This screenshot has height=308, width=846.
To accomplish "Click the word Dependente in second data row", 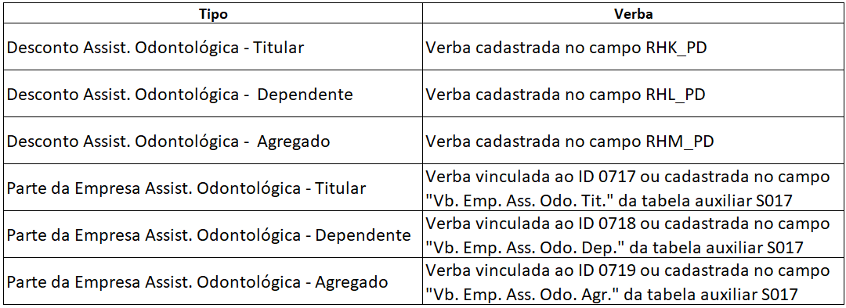I will pos(305,94).
